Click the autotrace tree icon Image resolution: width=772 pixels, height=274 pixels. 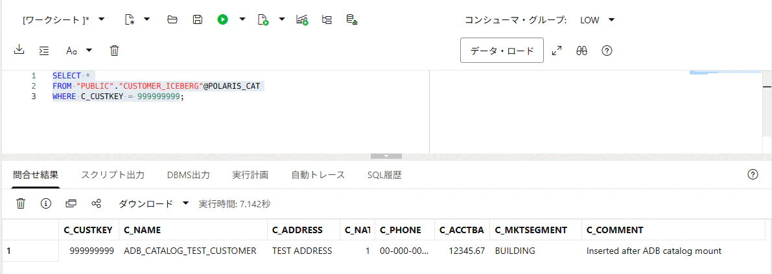pos(327,19)
